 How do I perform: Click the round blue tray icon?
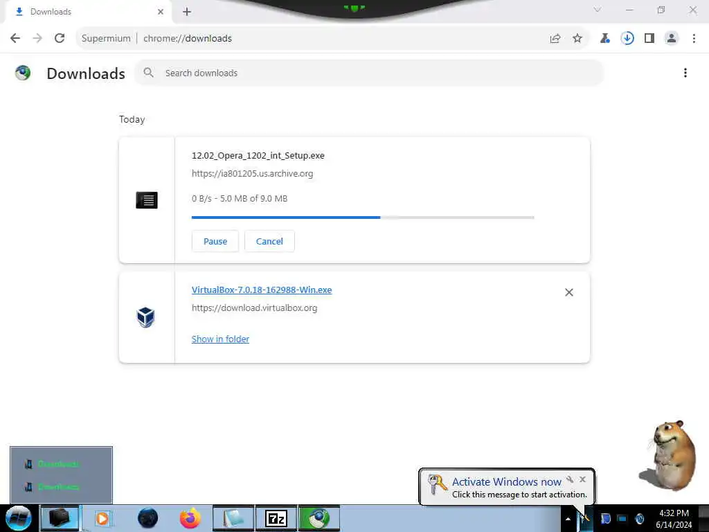click(x=639, y=519)
